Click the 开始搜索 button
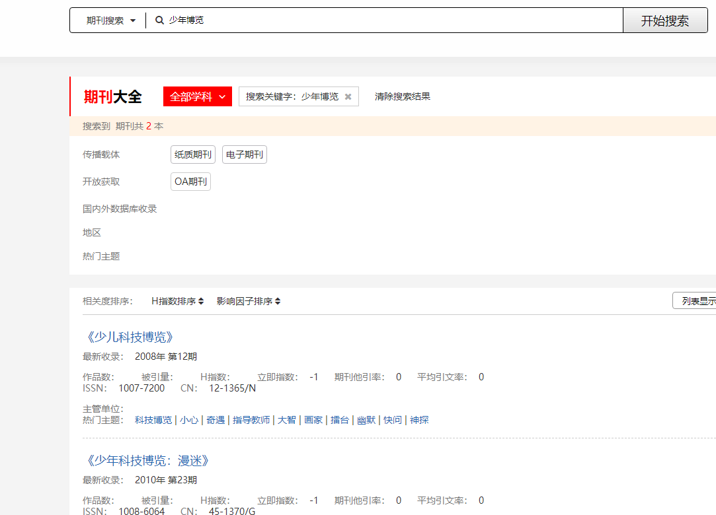 click(665, 20)
